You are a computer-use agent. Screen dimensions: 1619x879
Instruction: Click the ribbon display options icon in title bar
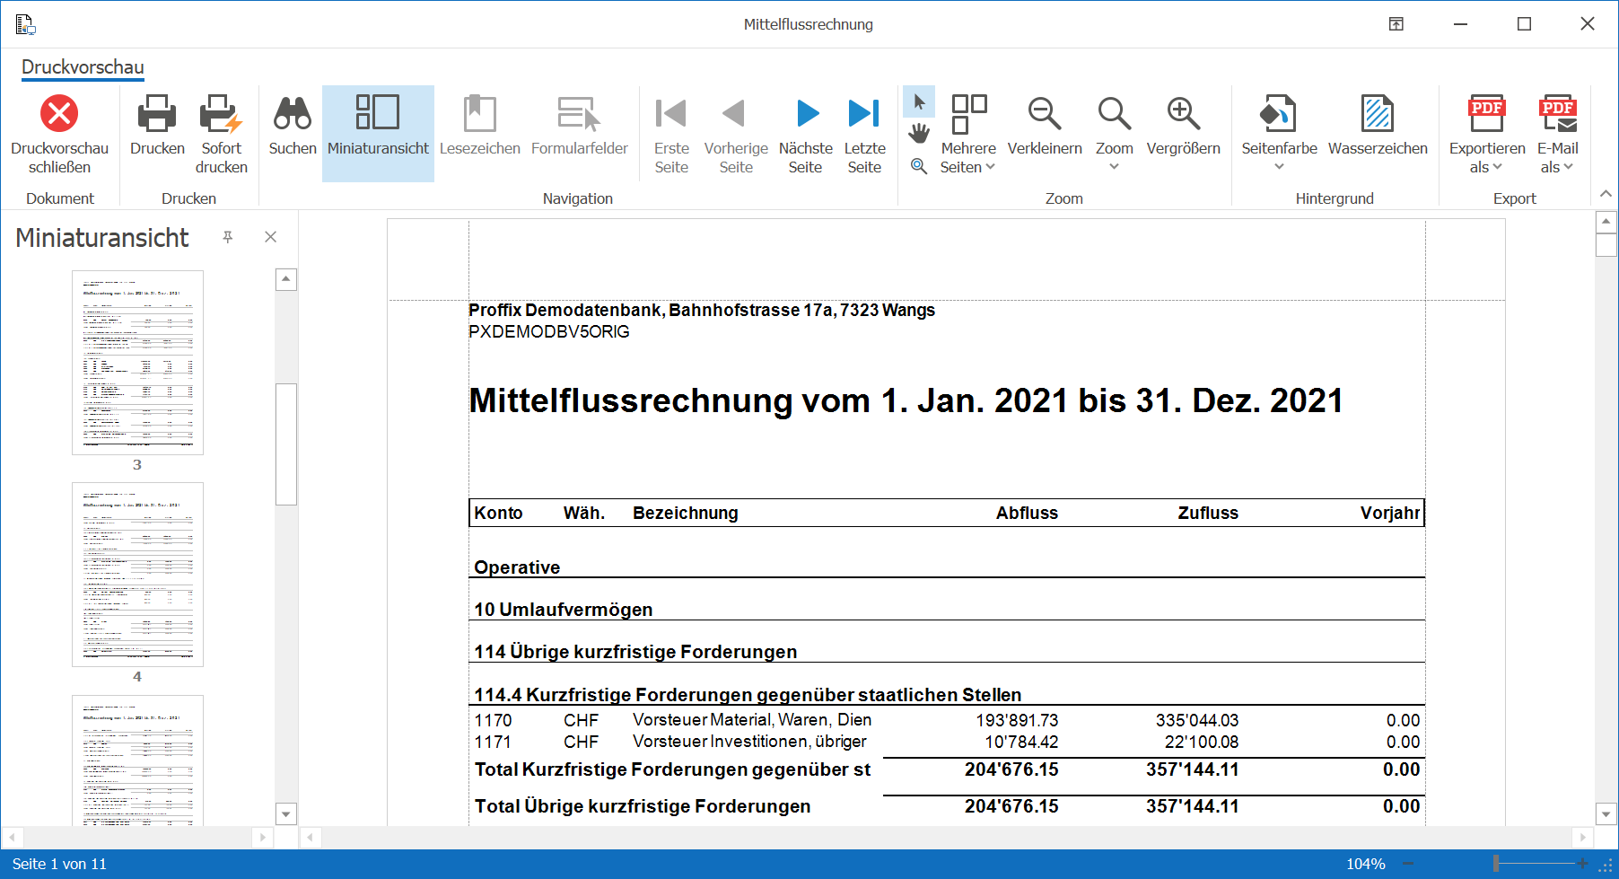click(x=1396, y=24)
